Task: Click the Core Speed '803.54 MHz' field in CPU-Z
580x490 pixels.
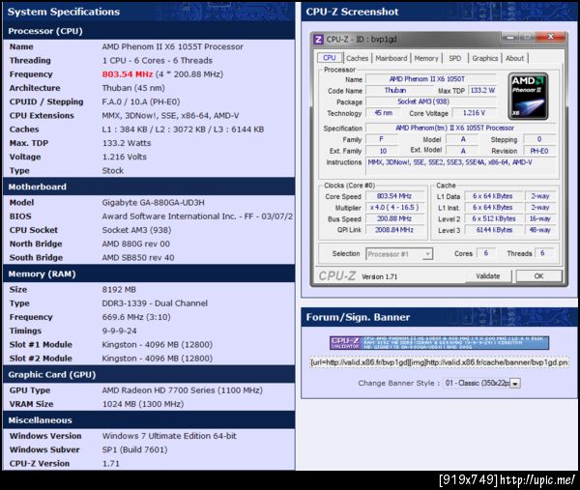Action: coord(394,196)
